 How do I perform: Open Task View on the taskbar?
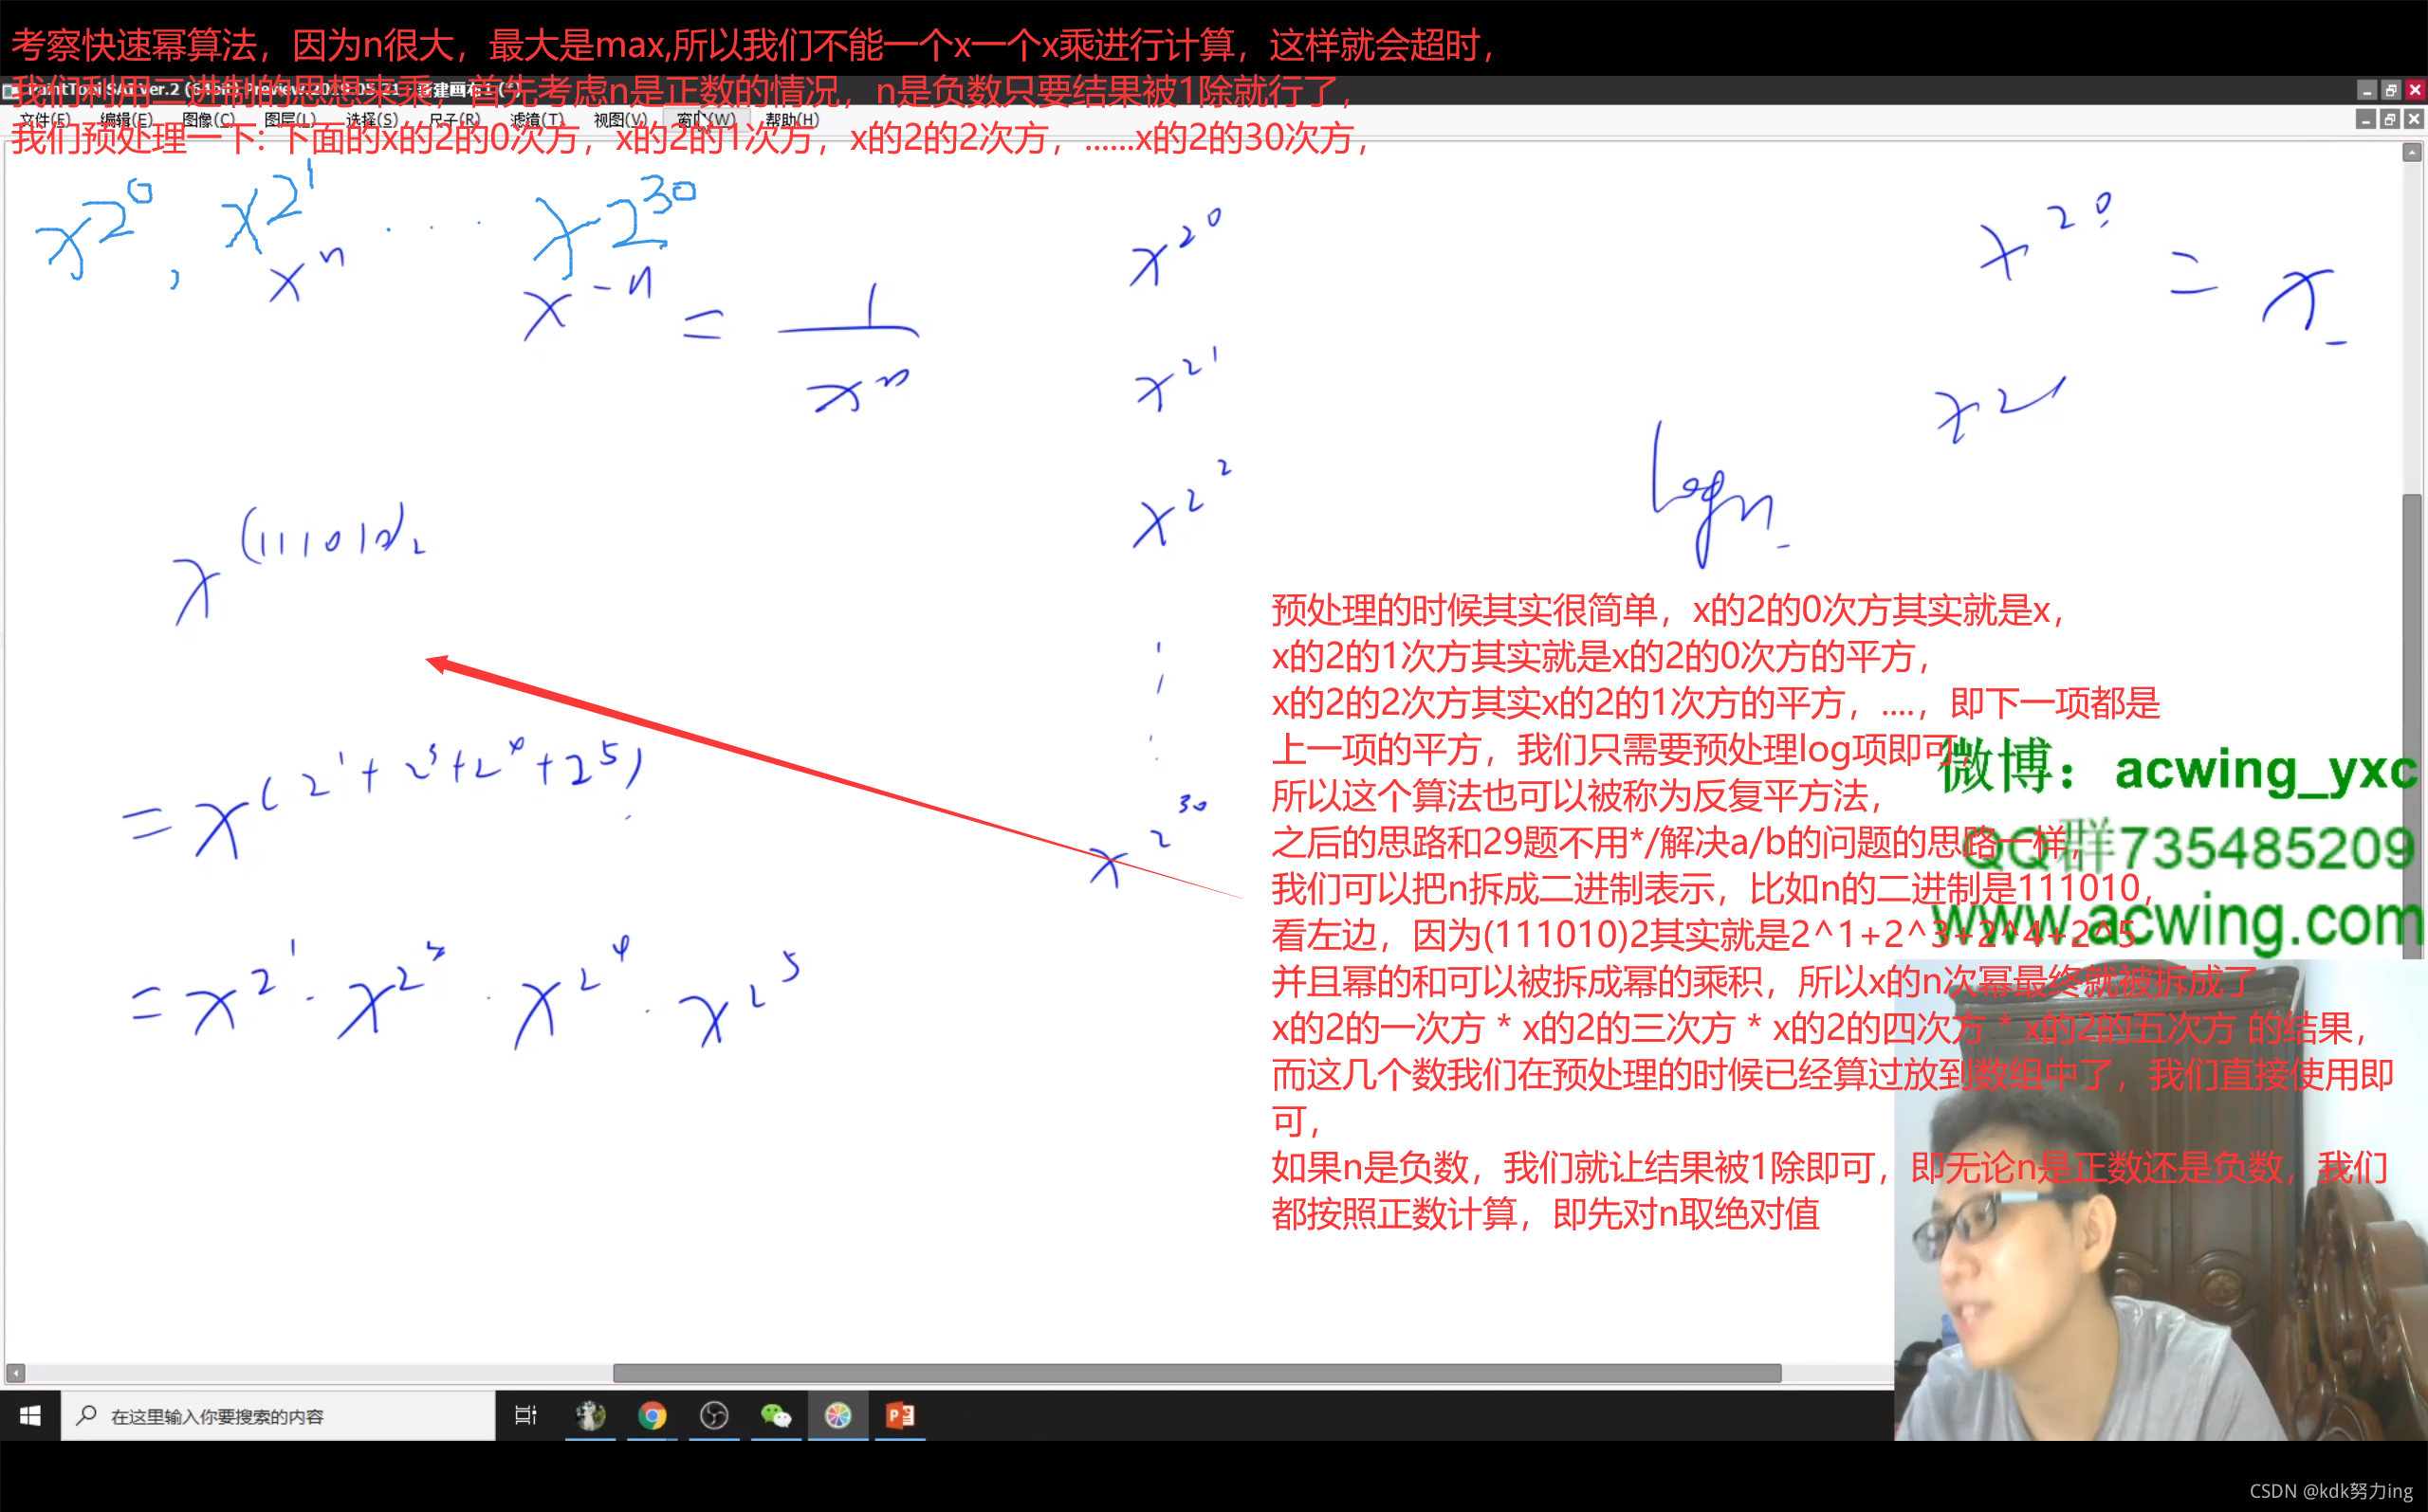(x=525, y=1416)
